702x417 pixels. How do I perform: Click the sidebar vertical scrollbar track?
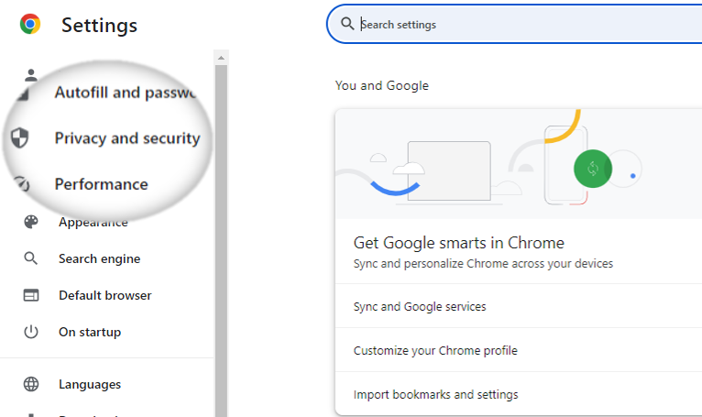221,241
